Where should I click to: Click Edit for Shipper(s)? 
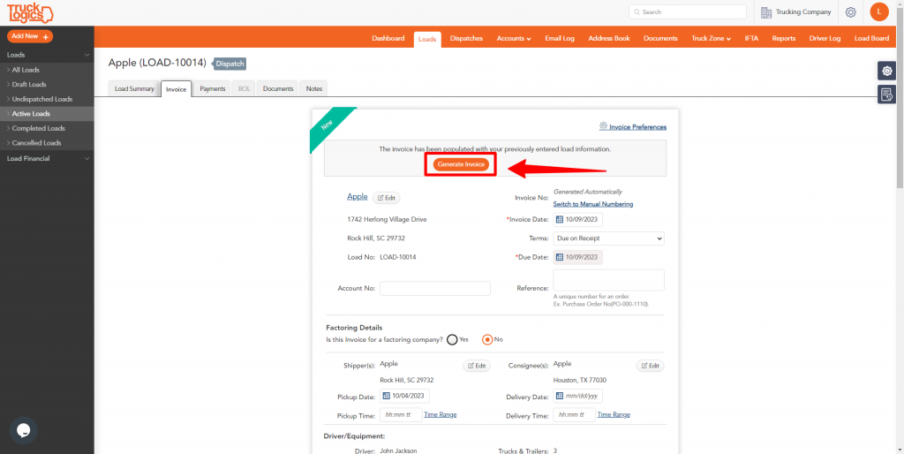pos(476,366)
